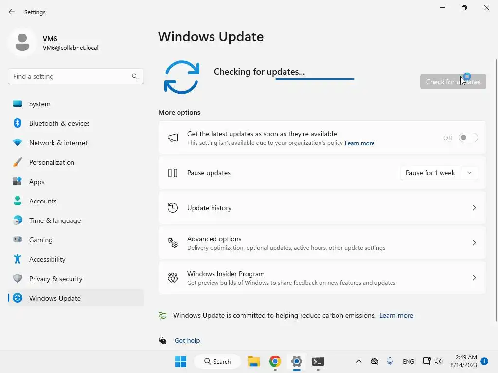Click the Windows Insider Program hearts icon
498x373 pixels.
173,278
